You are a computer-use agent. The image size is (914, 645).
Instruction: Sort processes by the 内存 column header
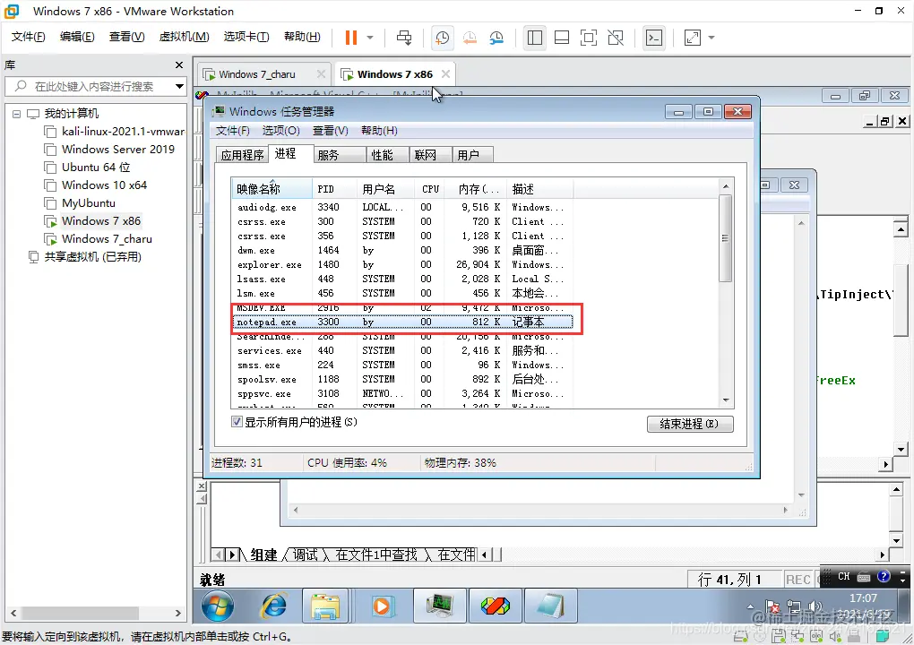coord(476,189)
